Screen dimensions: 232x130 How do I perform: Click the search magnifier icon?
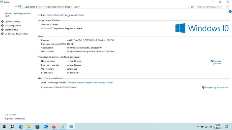pos(227,7)
